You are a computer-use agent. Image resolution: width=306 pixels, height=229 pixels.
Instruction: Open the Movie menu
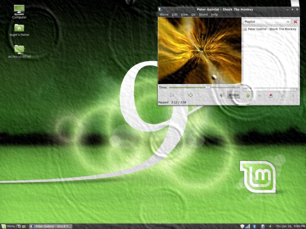tap(164, 15)
